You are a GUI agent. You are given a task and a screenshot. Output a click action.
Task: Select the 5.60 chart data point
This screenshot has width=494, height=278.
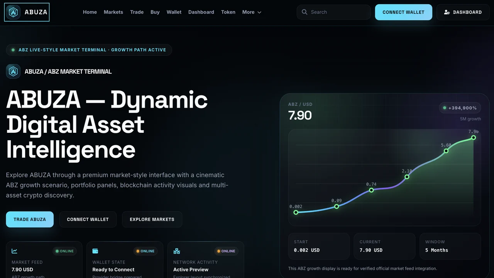[x=446, y=151]
